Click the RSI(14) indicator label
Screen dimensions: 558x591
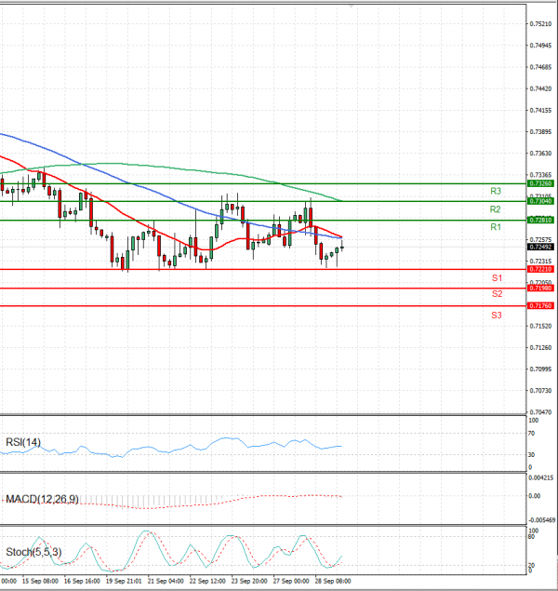pyautogui.click(x=23, y=442)
